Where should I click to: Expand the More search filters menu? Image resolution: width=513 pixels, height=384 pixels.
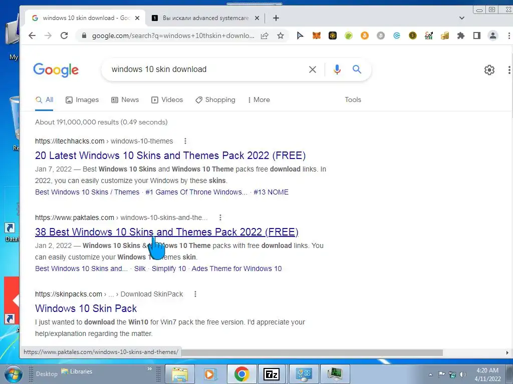tap(259, 99)
